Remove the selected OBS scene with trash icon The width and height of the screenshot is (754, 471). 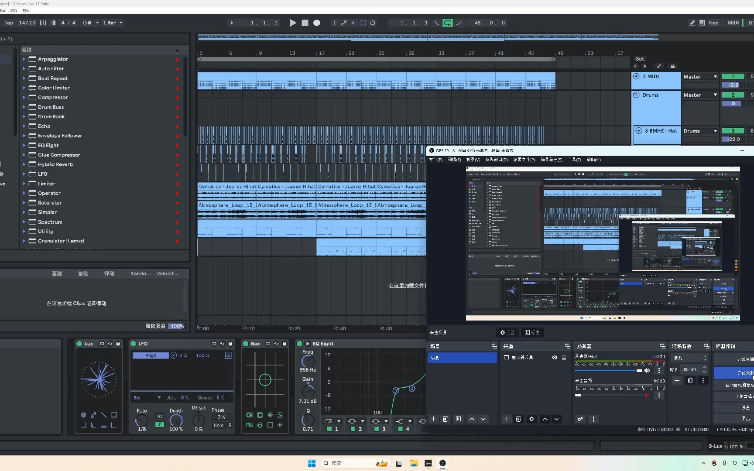click(x=445, y=419)
